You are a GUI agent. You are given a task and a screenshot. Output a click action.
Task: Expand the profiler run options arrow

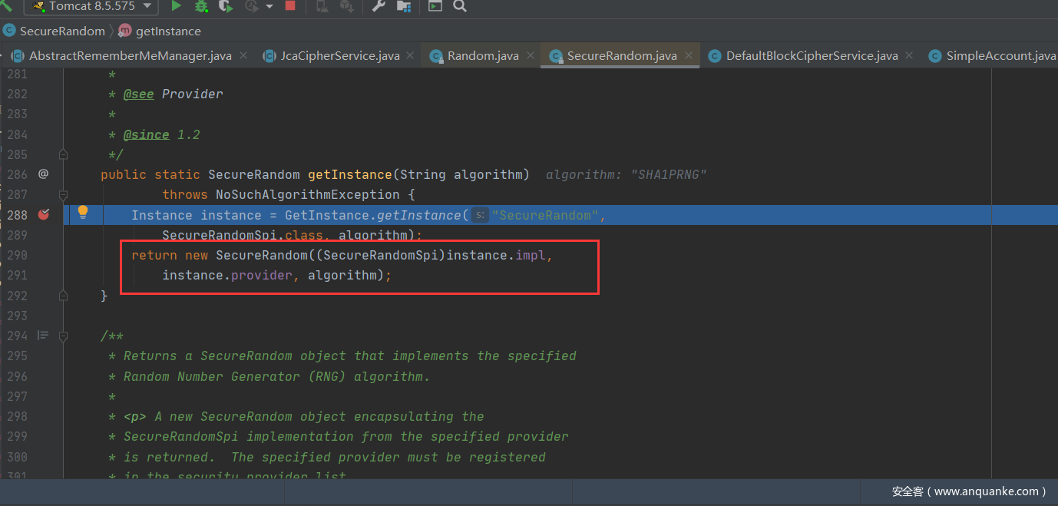[269, 6]
